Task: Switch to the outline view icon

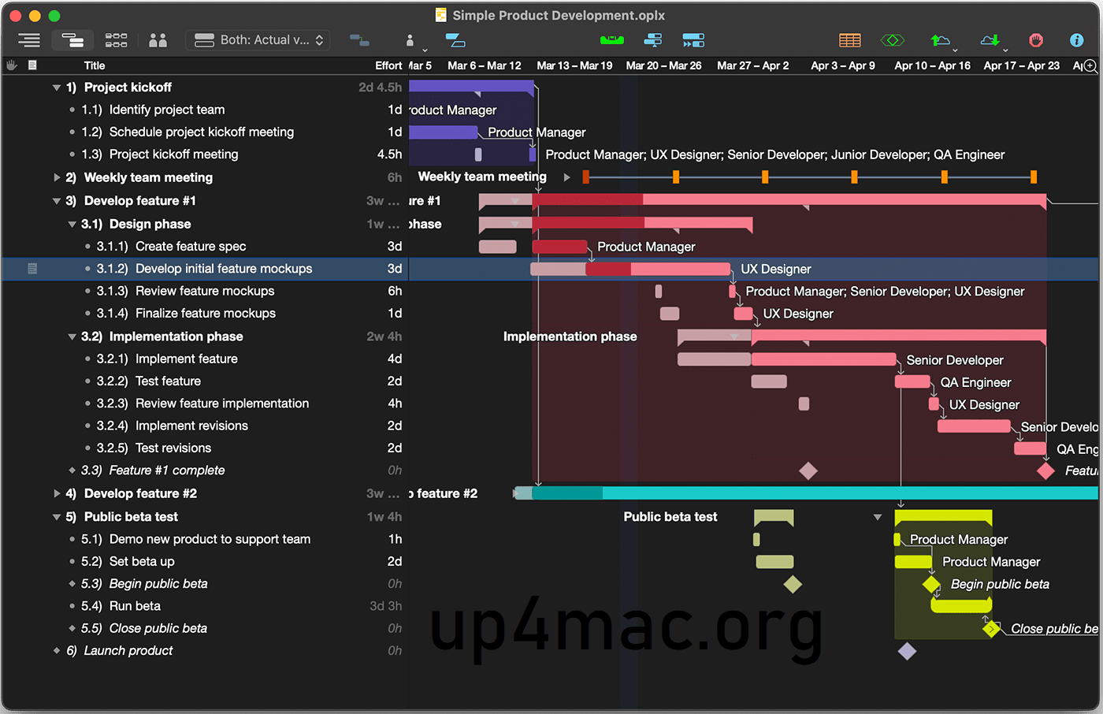Action: click(x=29, y=40)
